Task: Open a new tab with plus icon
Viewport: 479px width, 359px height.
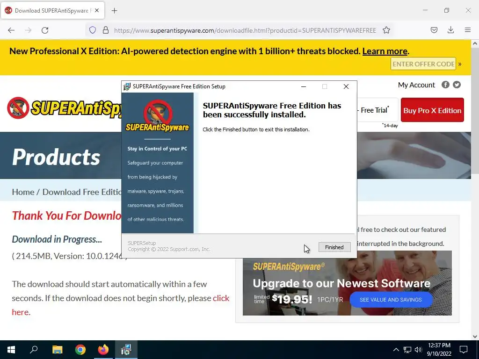Action: 114,11
